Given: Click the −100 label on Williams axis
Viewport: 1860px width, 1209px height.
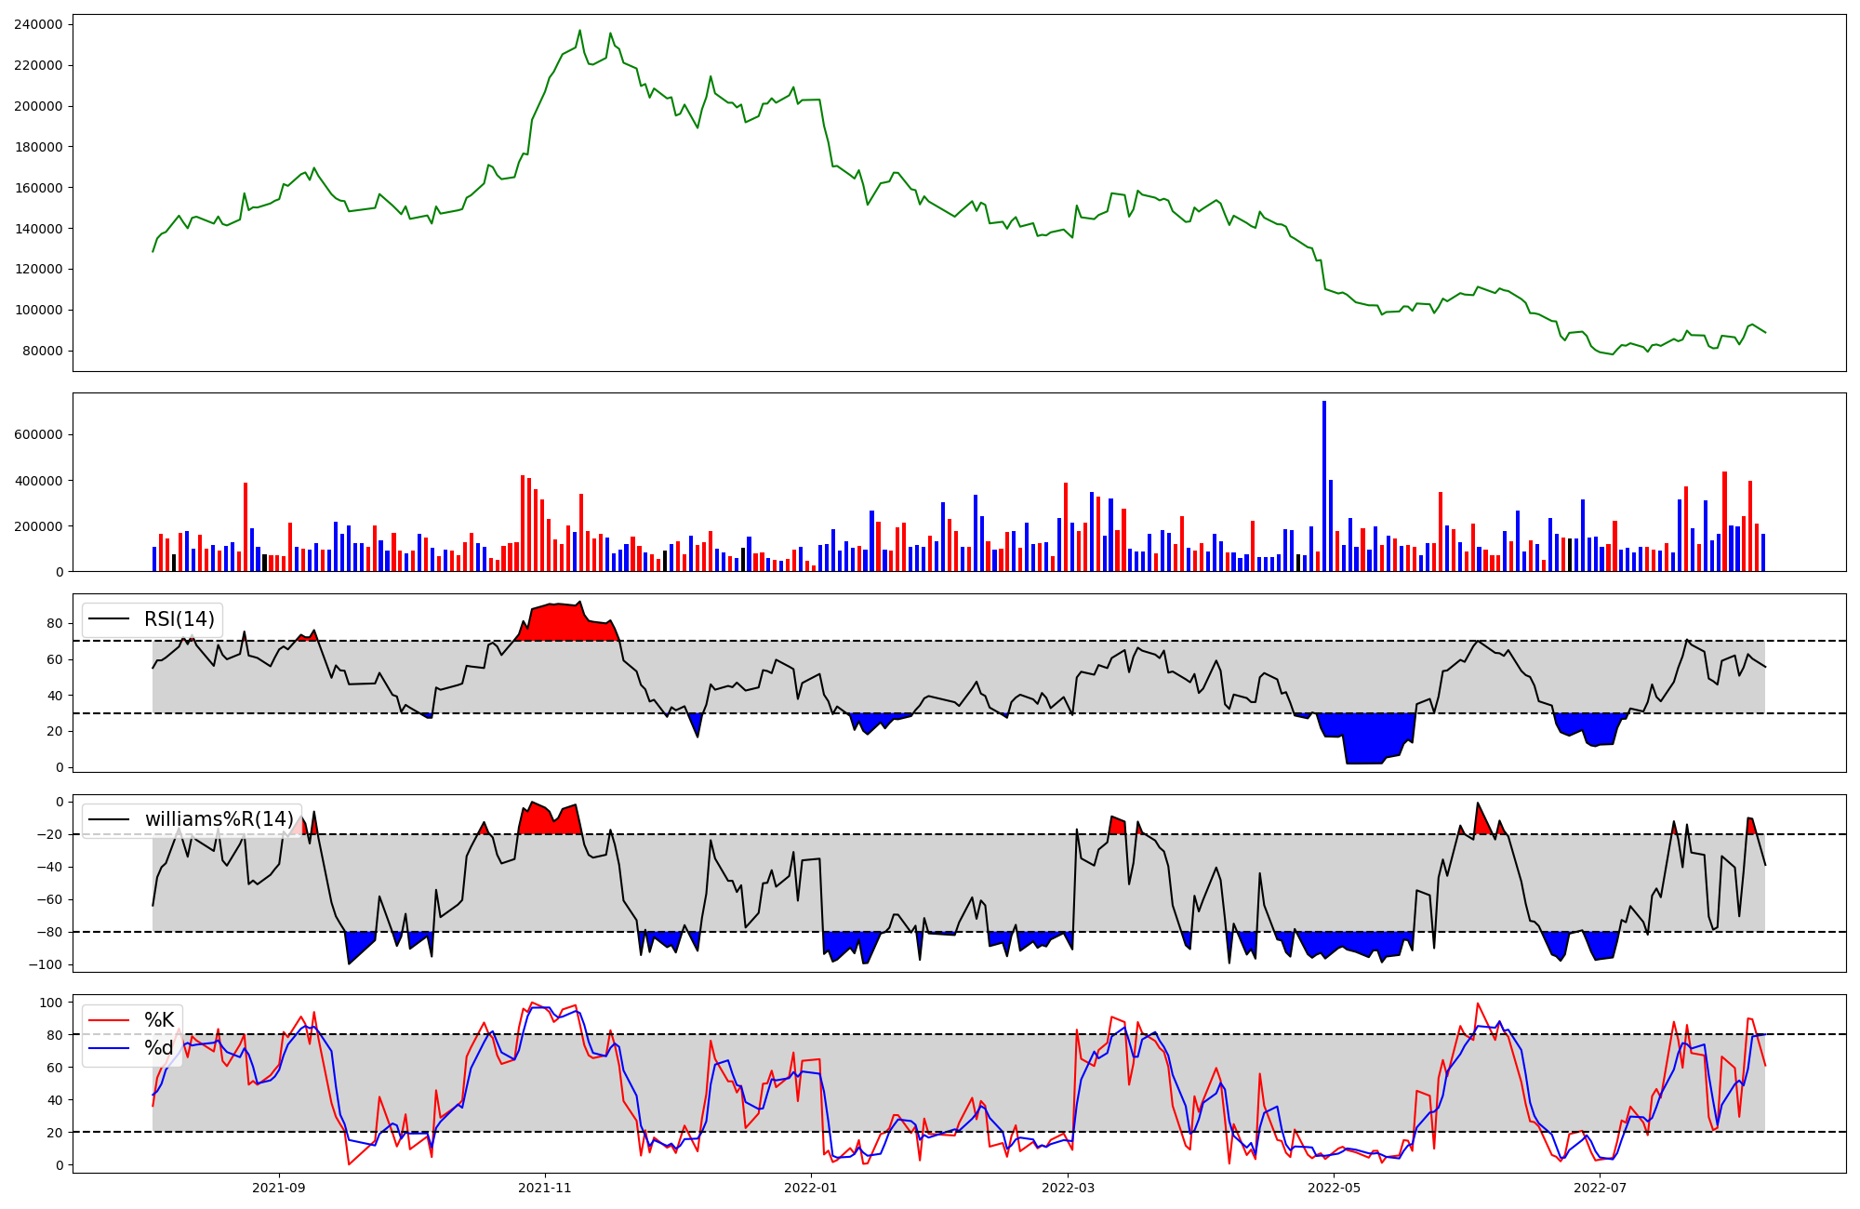Looking at the screenshot, I should point(46,964).
